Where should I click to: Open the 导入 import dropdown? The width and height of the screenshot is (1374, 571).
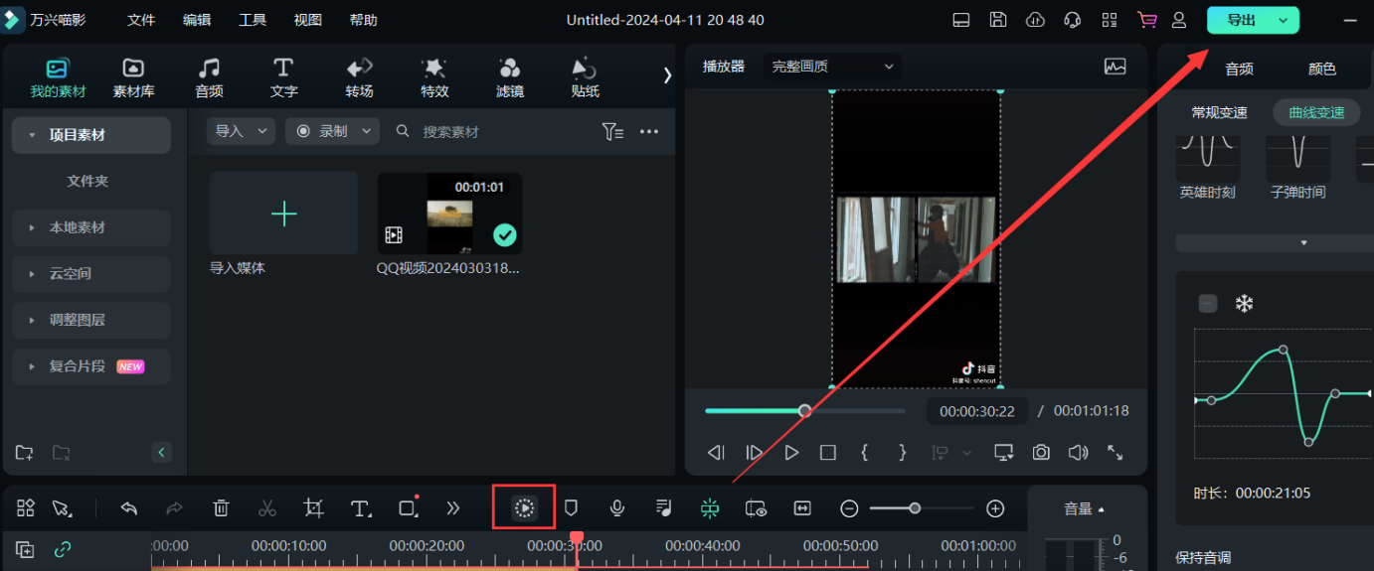click(x=242, y=131)
